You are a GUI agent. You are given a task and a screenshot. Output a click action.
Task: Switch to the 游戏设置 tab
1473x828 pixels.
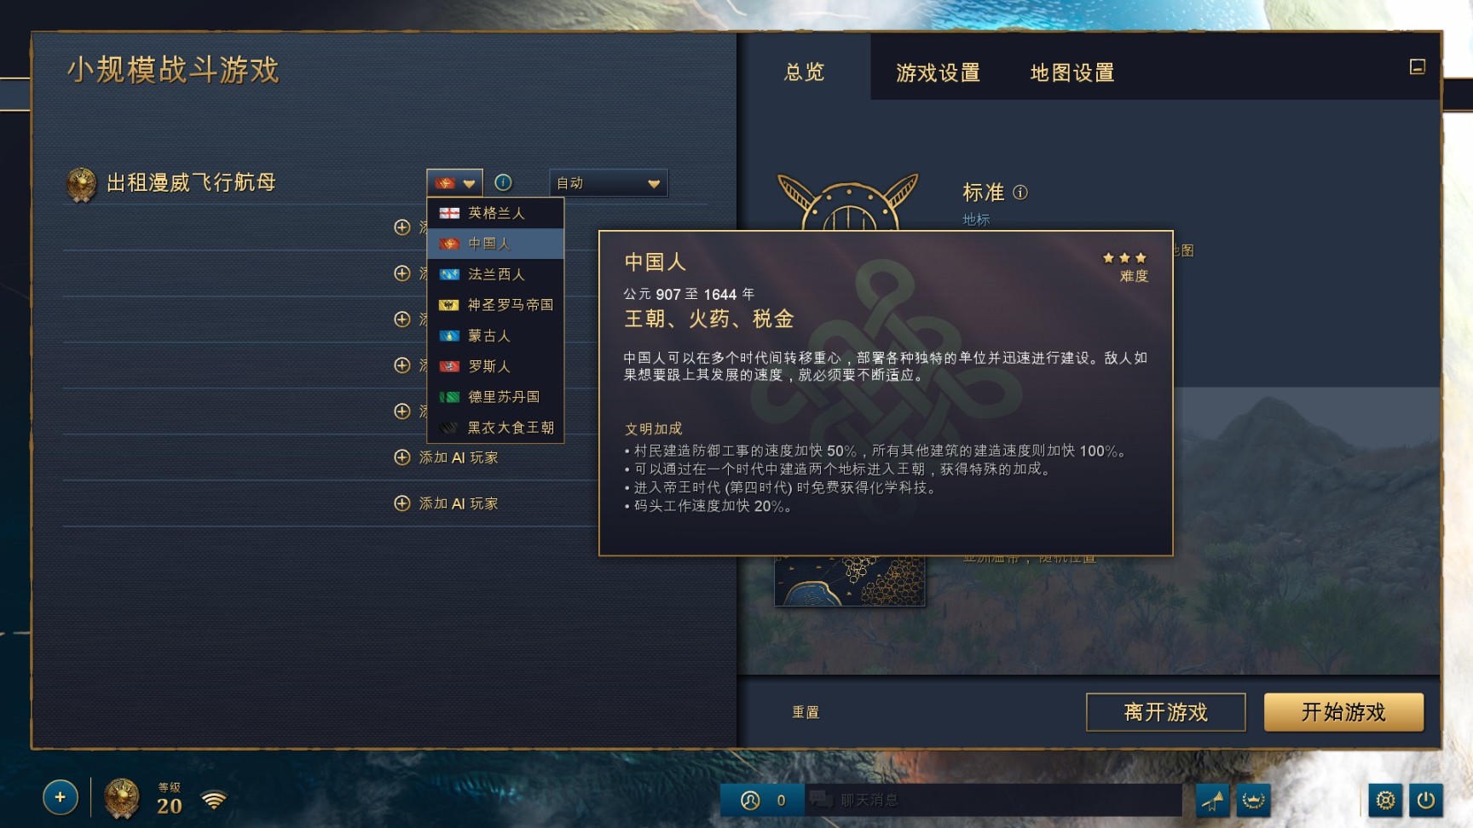coord(938,72)
